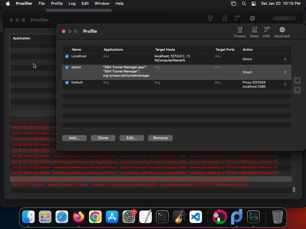
Task: Click the Add... button
Action: pyautogui.click(x=74, y=138)
